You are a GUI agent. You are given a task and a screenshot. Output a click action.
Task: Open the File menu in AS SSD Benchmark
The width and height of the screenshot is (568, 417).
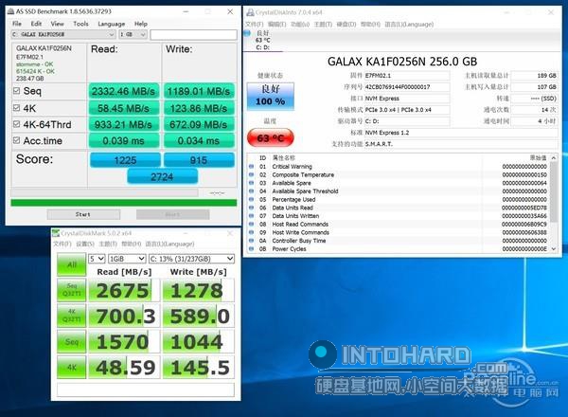[17, 24]
